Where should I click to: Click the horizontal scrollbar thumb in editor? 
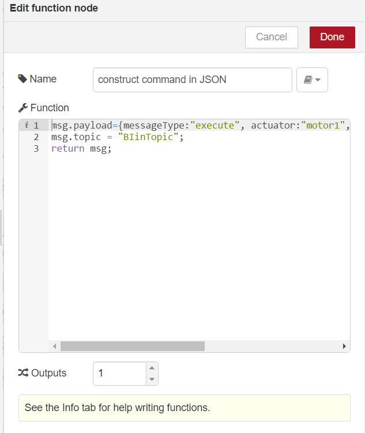[x=132, y=347]
